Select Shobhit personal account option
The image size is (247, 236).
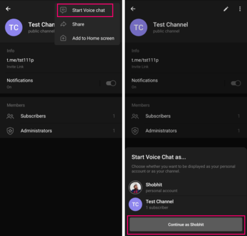tap(186, 188)
